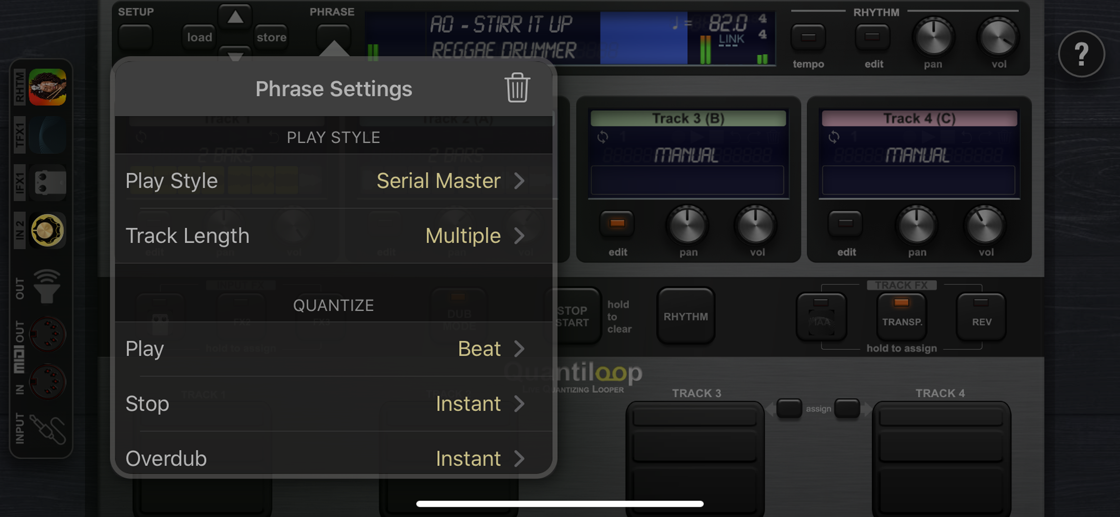Open the help question mark button
1120x517 pixels.
pos(1081,54)
